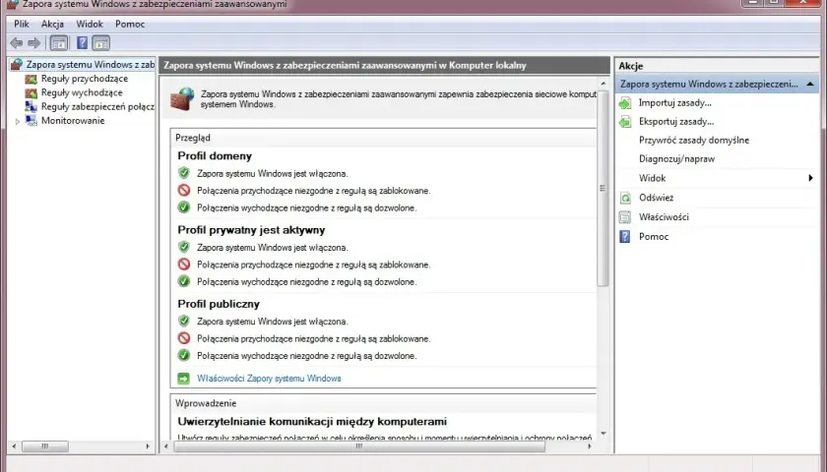Open the Plik menu
The height and width of the screenshot is (472, 827).
pos(22,24)
